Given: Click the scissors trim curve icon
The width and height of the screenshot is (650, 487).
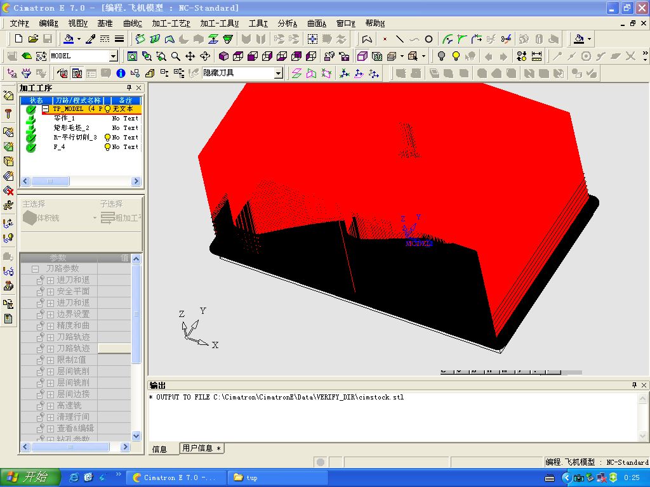Looking at the screenshot, I should pos(506,39).
